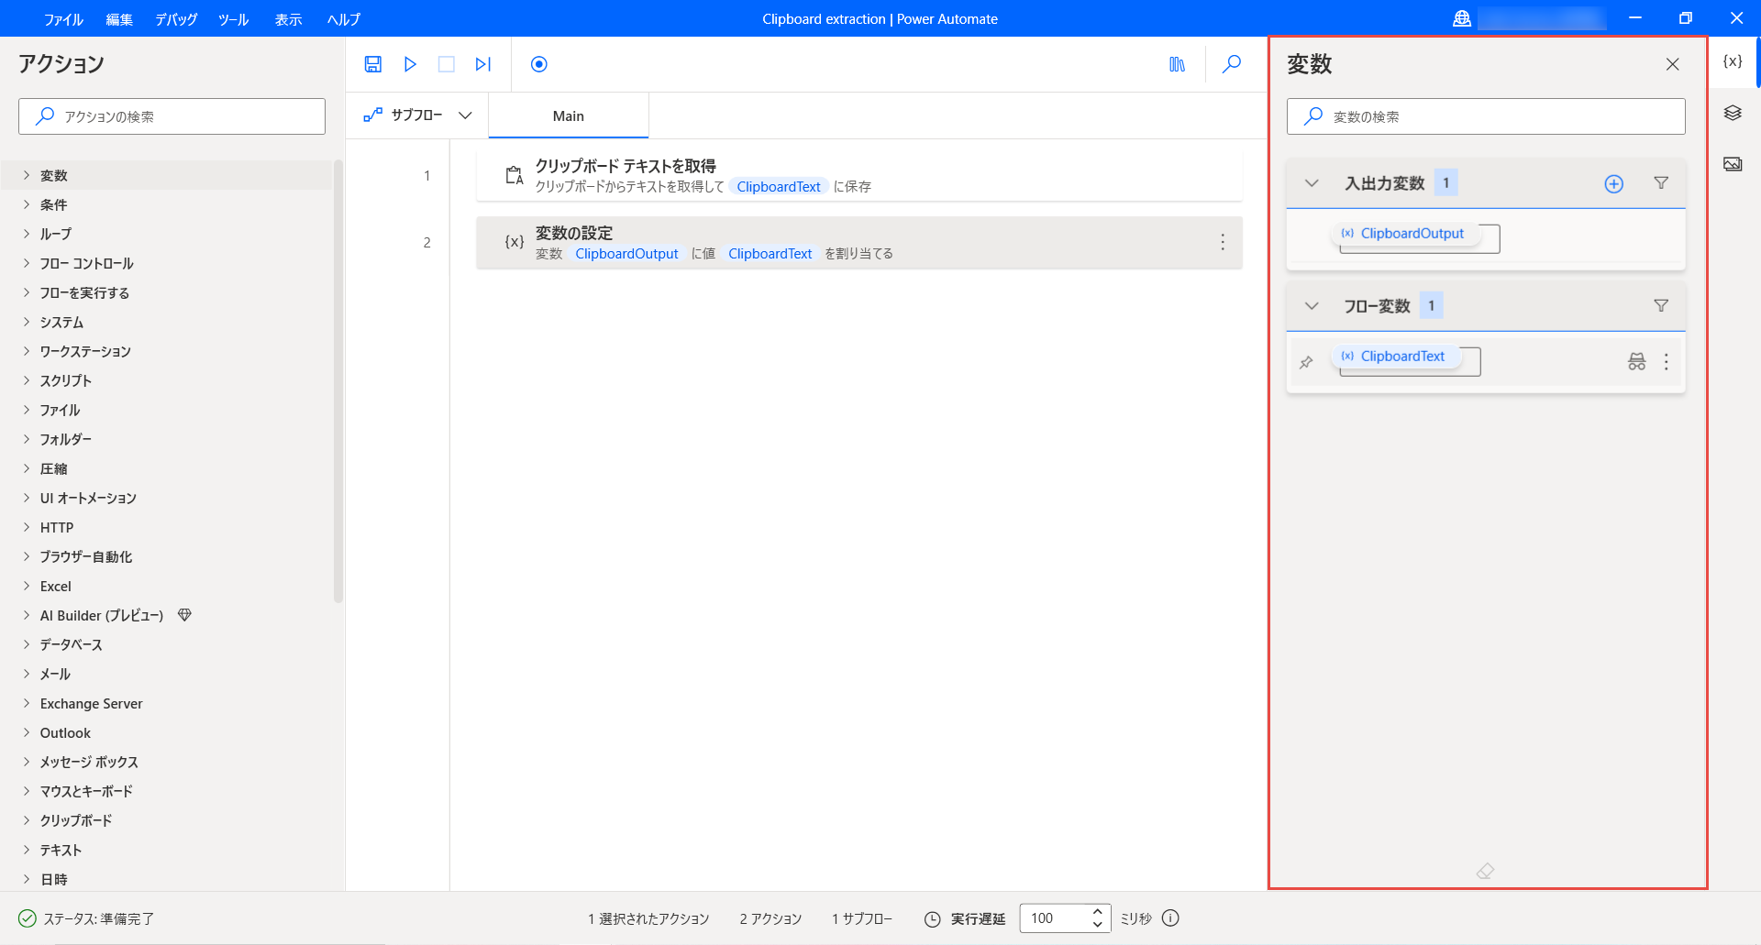Screen dimensions: 1761x945
Task: Click the ステータス: 準備完了 status text
Action: click(x=99, y=918)
